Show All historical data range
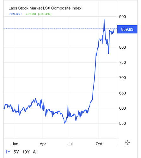This screenshot has width=141, height=158. click(x=35, y=152)
